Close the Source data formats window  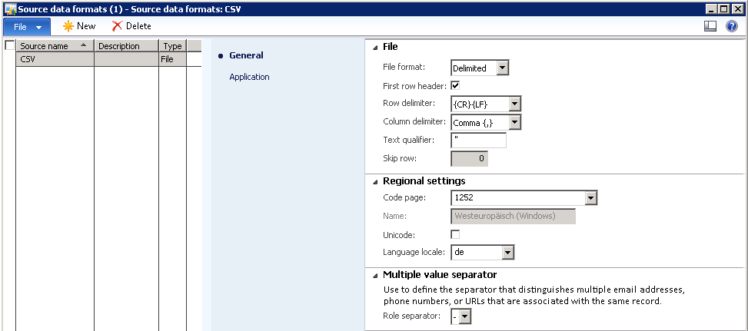point(737,8)
